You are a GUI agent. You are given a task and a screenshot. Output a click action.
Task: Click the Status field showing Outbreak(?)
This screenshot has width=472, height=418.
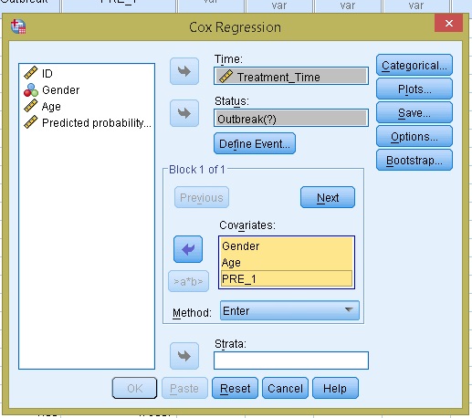291,119
